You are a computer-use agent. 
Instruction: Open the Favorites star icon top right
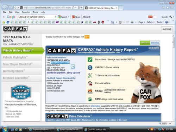(168, 7)
